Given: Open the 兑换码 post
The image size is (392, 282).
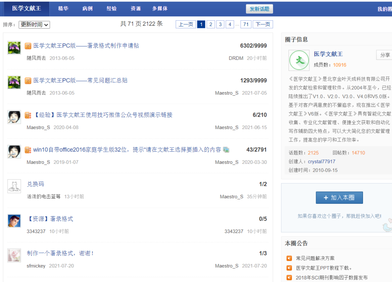Looking at the screenshot, I should (36, 184).
